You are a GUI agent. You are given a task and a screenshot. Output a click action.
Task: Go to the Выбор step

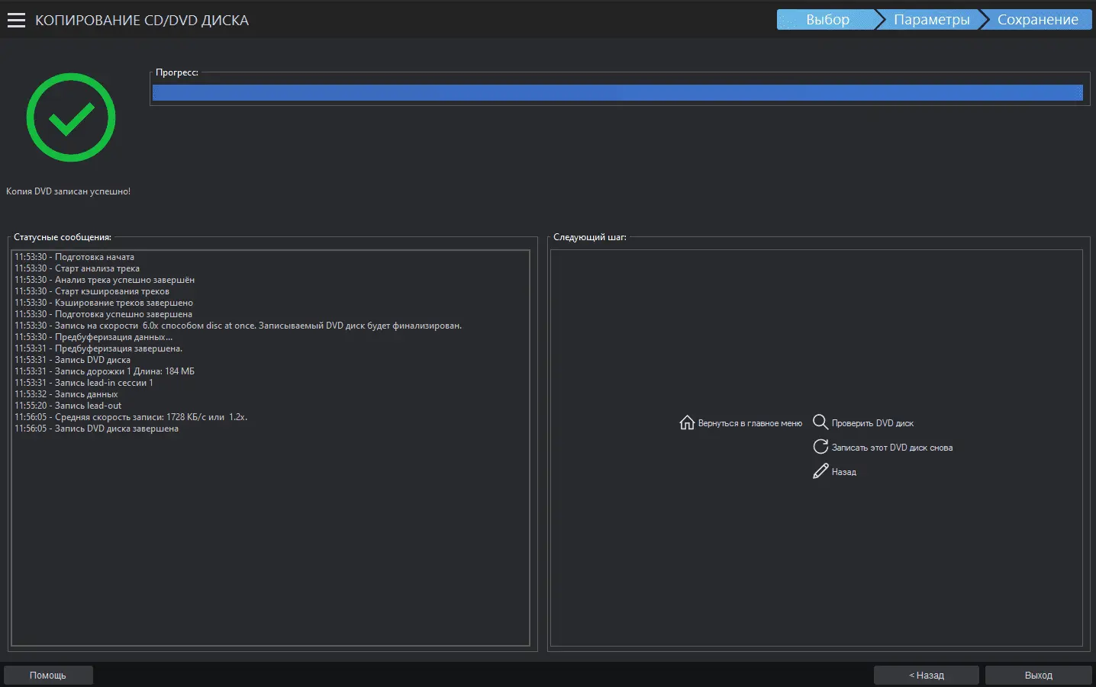tap(827, 20)
